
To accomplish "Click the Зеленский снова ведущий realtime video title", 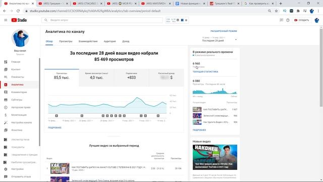I will coord(216,116).
